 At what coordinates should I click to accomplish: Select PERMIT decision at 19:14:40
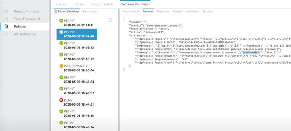click(x=77, y=34)
